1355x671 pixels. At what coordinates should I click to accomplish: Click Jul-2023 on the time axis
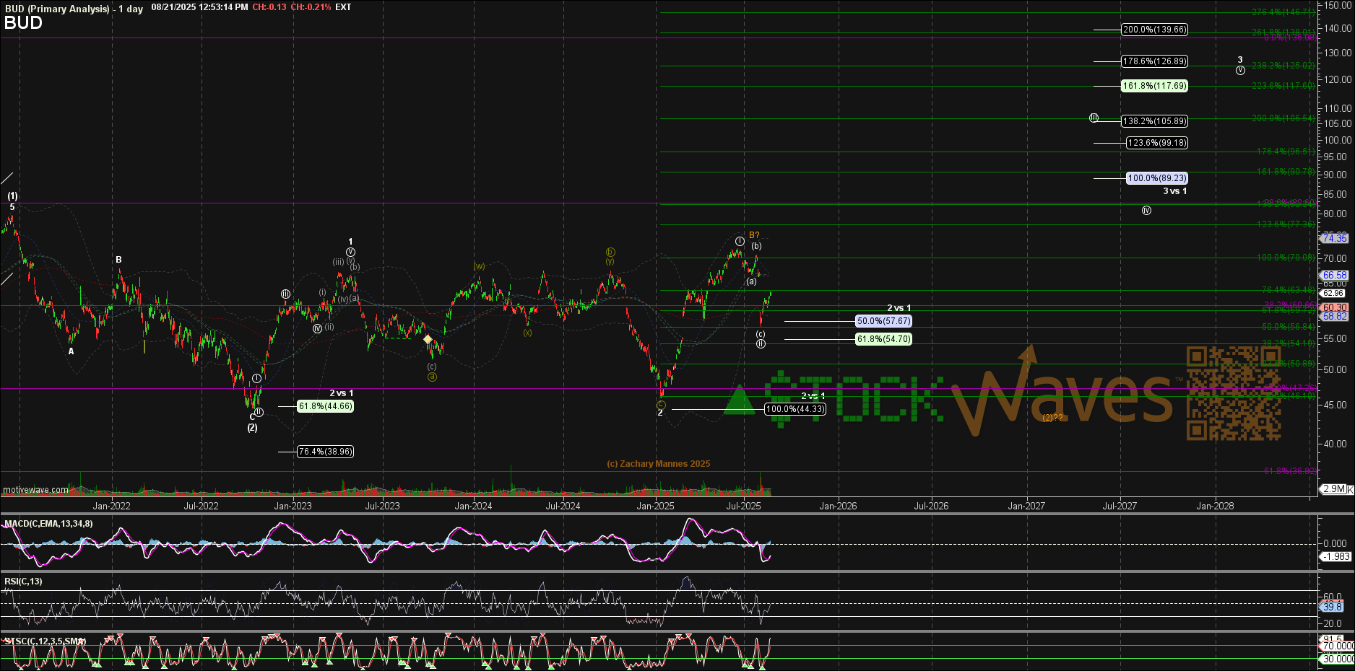coord(382,506)
